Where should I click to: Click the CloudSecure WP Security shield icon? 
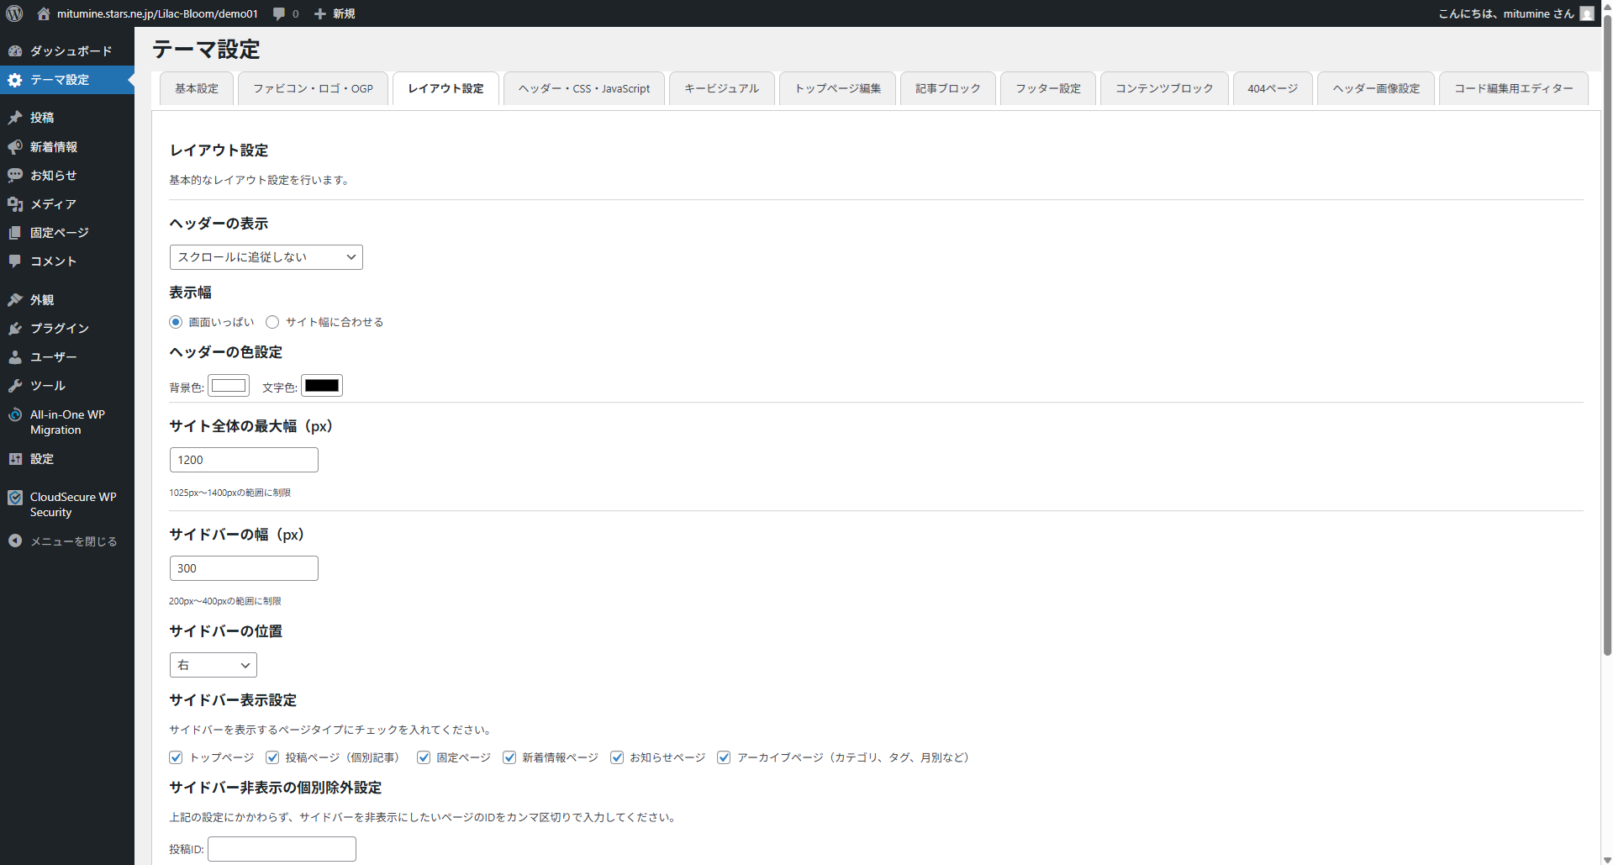click(x=15, y=498)
